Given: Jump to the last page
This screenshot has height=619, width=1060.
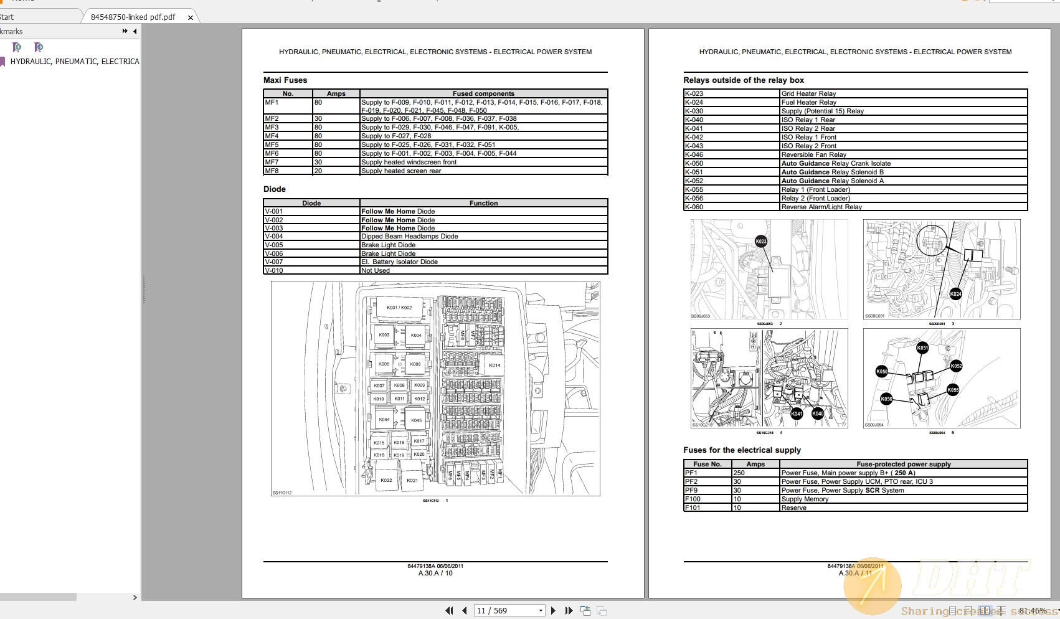Looking at the screenshot, I should pos(569,610).
